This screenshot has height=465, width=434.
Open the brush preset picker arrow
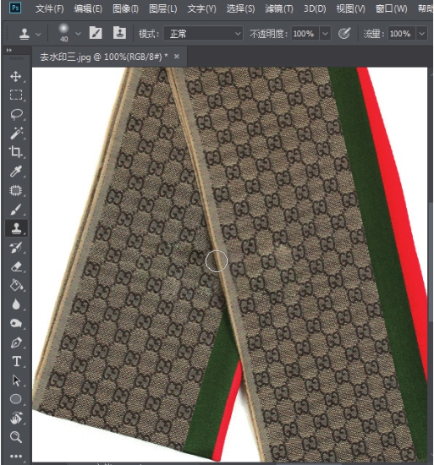pyautogui.click(x=78, y=34)
